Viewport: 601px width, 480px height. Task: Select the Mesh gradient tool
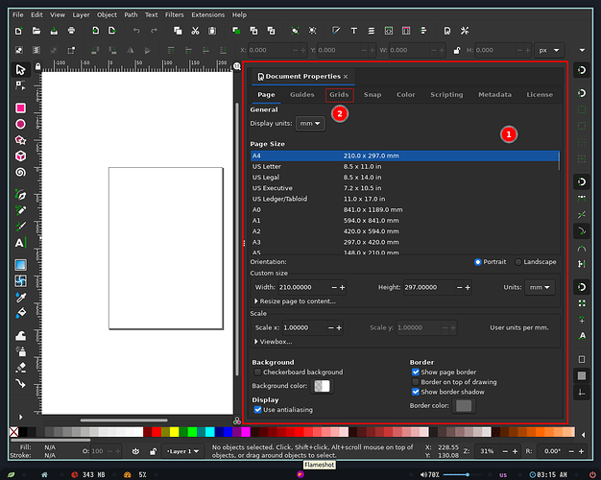21,280
